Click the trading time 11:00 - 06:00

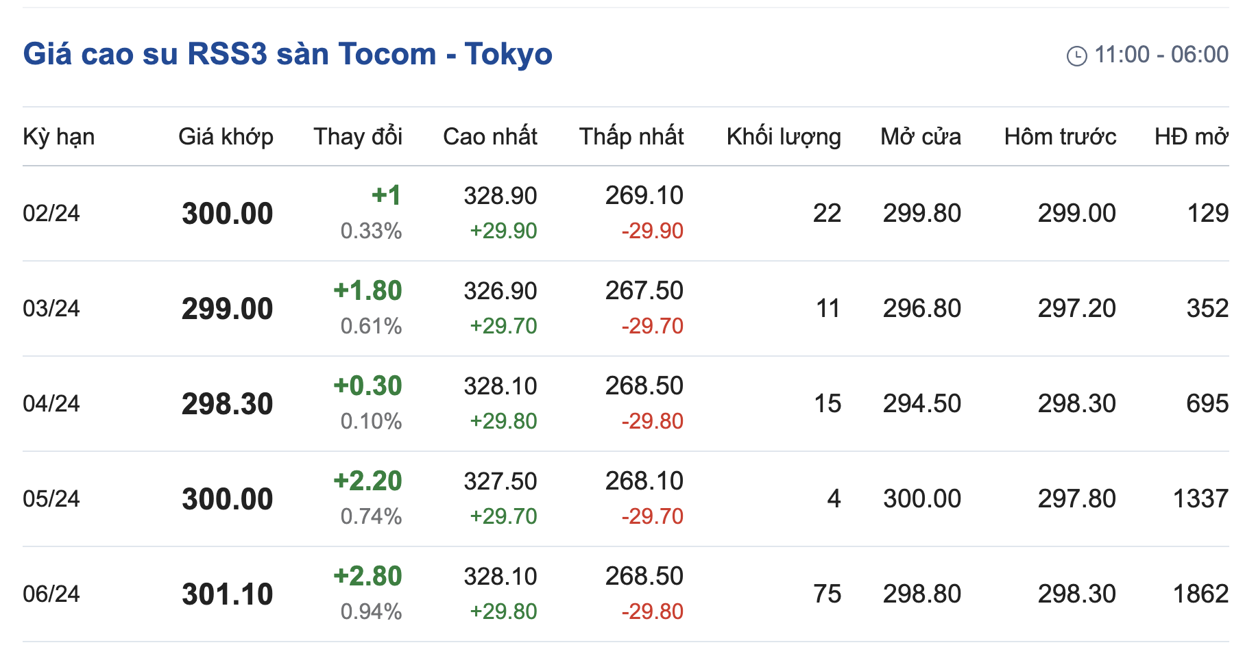(x=1161, y=55)
